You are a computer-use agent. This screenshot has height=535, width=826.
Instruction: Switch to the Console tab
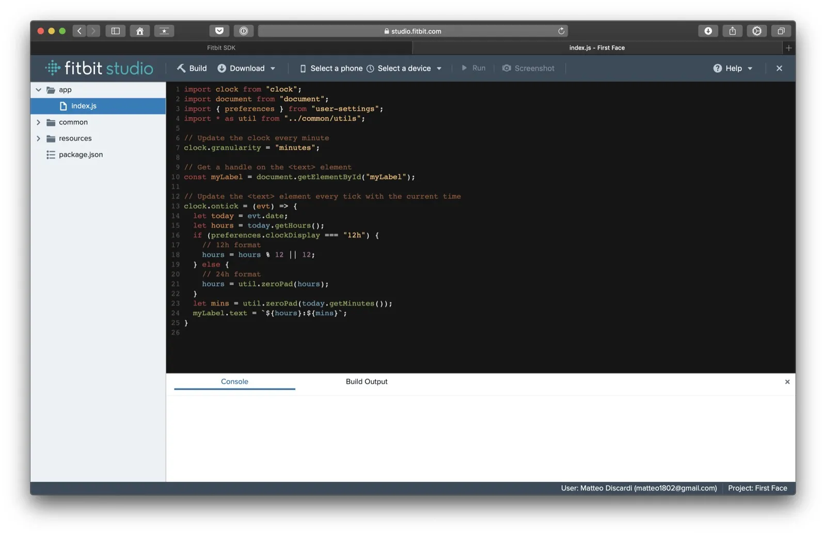234,382
